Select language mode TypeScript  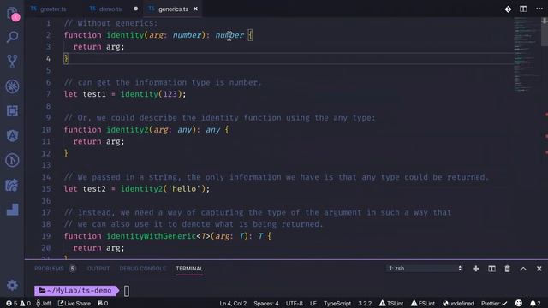point(337,303)
